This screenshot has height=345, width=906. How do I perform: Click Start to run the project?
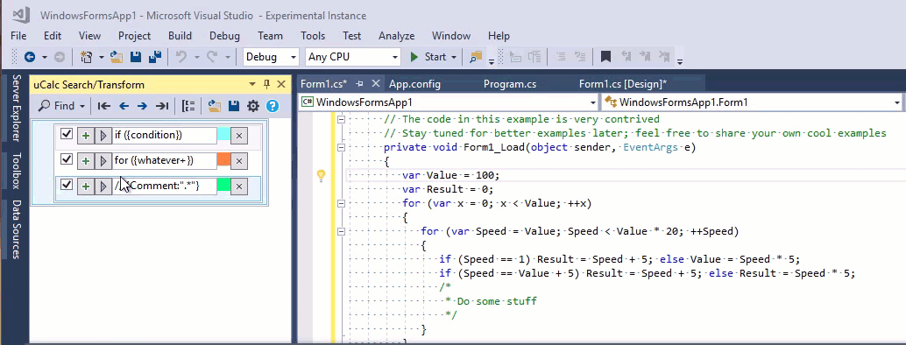pos(428,57)
